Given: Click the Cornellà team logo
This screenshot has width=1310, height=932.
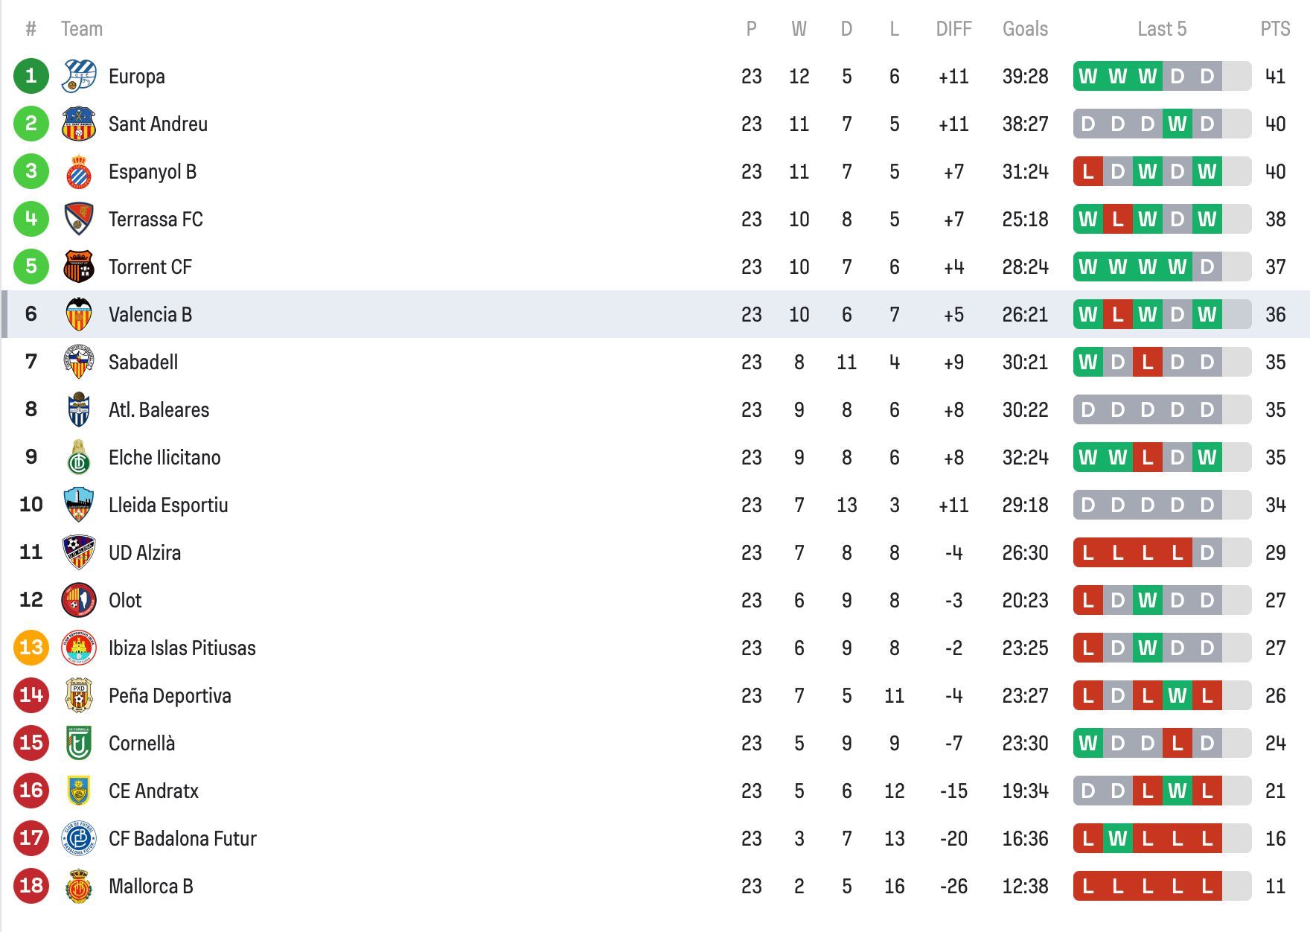Looking at the screenshot, I should tap(80, 743).
